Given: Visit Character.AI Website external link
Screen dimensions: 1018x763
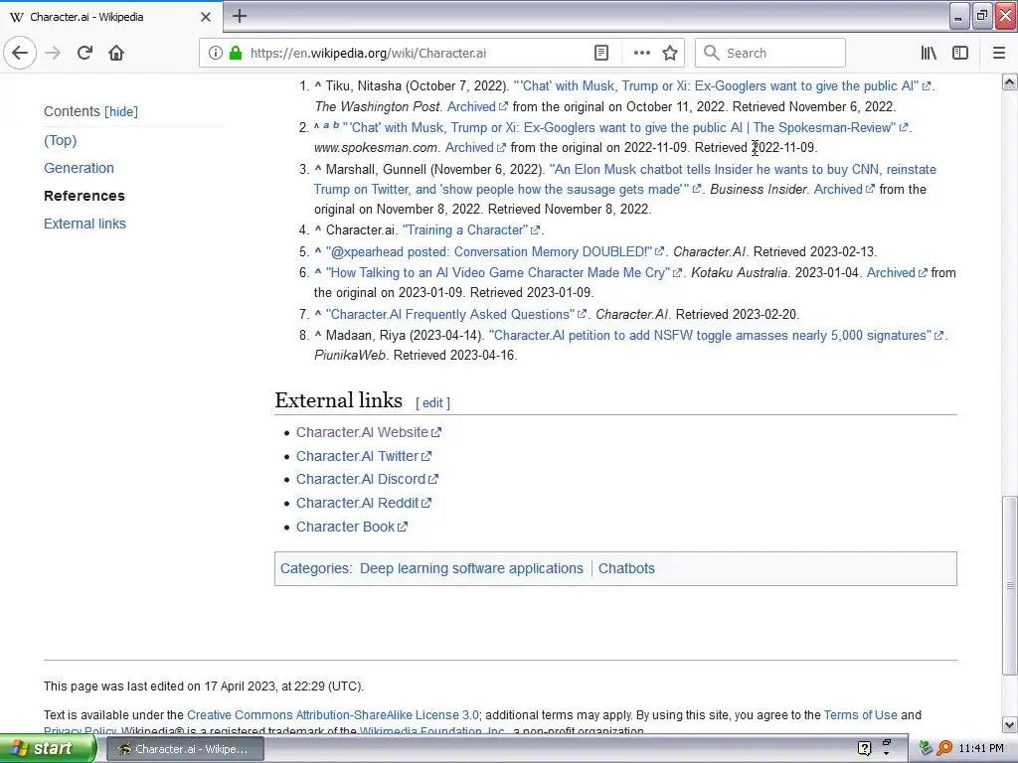Looking at the screenshot, I should 369,432.
